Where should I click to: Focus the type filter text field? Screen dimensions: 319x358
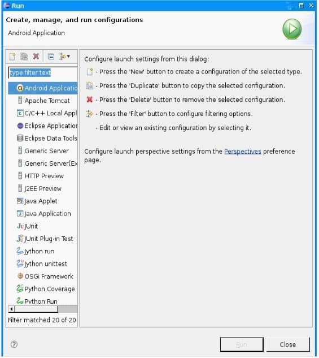tap(43, 72)
